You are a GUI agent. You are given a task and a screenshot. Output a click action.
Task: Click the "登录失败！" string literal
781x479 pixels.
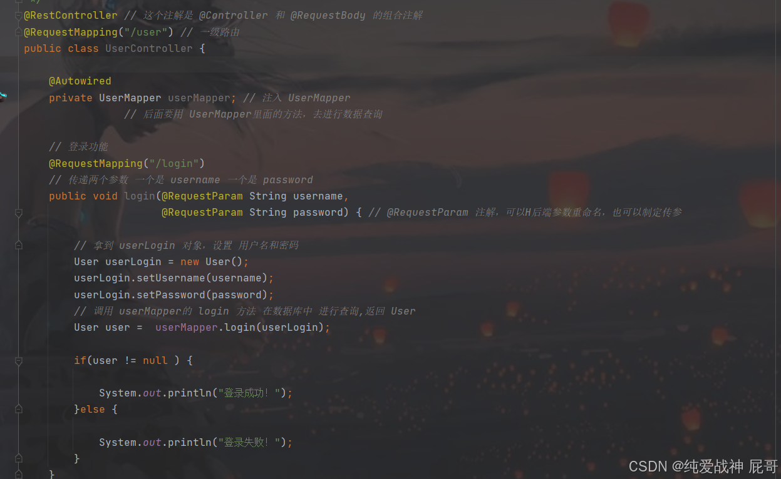point(249,442)
